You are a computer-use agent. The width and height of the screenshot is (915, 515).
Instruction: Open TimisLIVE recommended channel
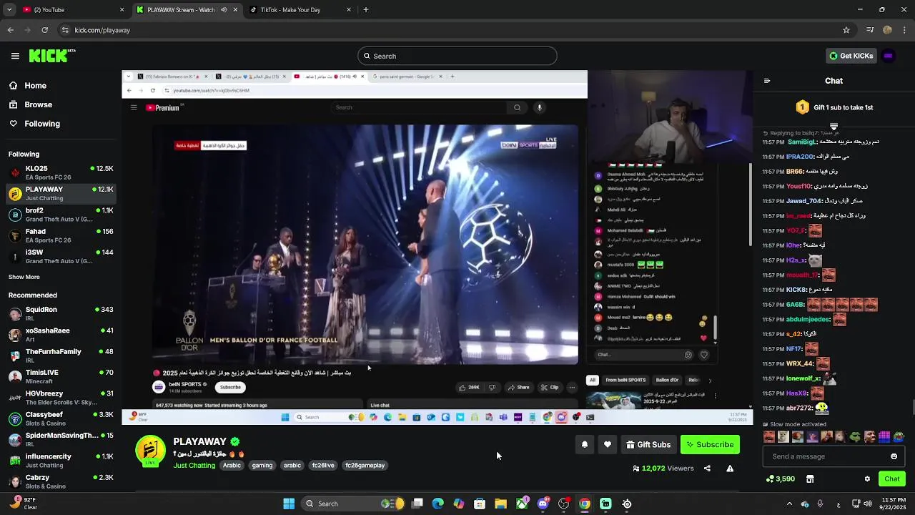point(60,376)
